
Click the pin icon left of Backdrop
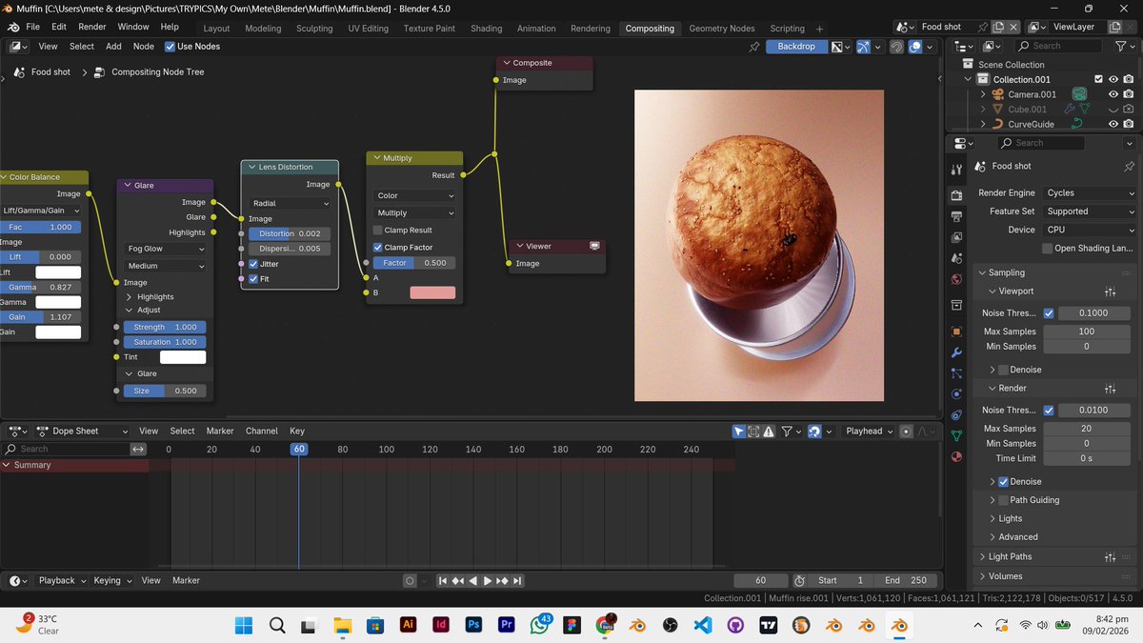pyautogui.click(x=754, y=46)
